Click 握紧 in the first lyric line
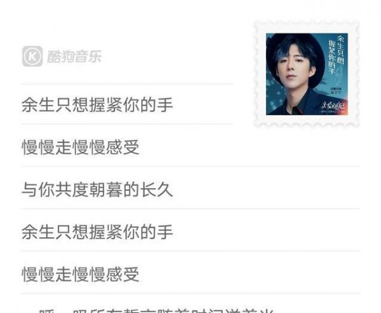The height and width of the screenshot is (313, 381). click(x=105, y=105)
